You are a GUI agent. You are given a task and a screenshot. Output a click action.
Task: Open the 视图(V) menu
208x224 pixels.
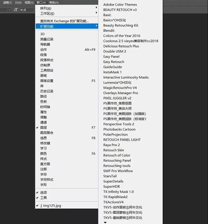(29, 3)
